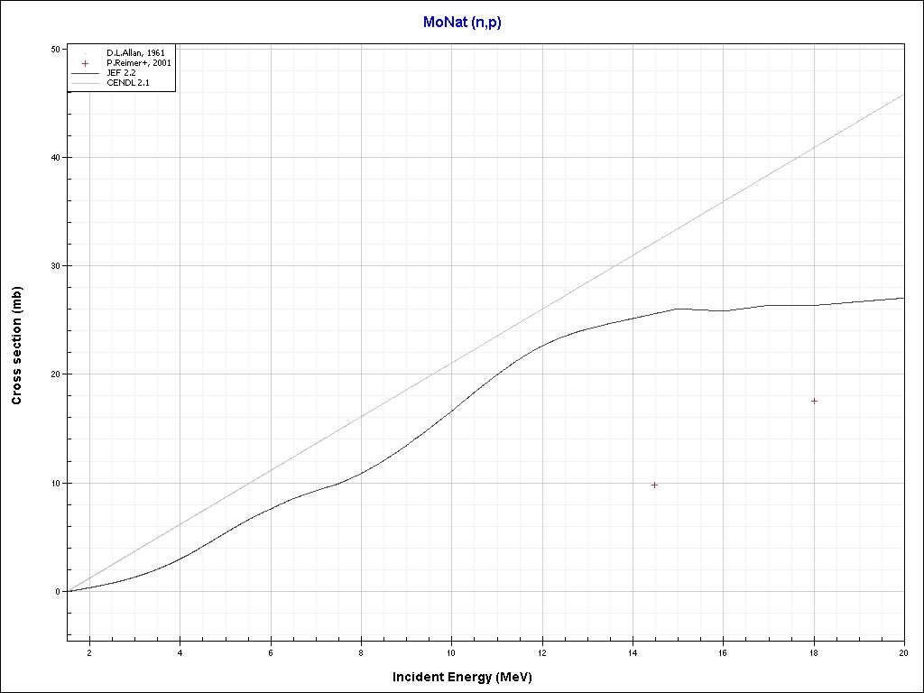Screen dimensions: 924x693
Task: Select the data point near 14.5 MeV
Action: pos(654,485)
